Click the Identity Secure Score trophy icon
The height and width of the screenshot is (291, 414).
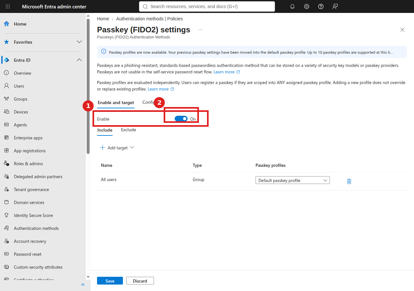coord(6,215)
